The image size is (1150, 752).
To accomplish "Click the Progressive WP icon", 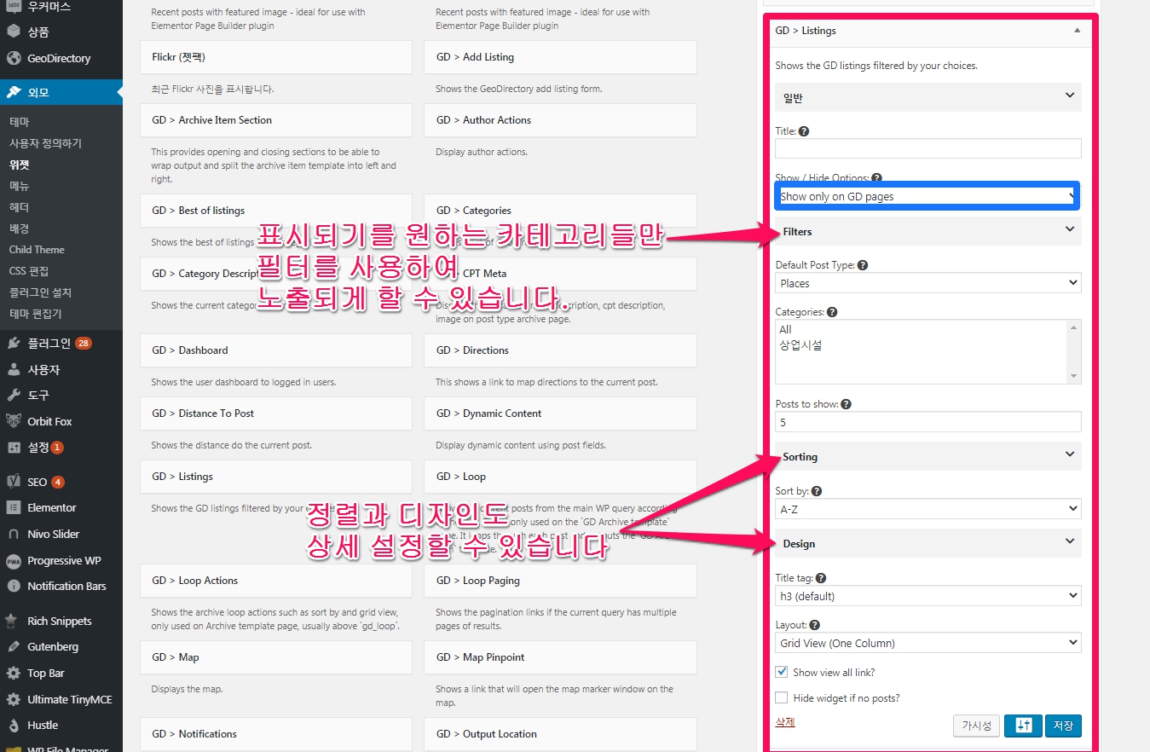I will point(13,560).
